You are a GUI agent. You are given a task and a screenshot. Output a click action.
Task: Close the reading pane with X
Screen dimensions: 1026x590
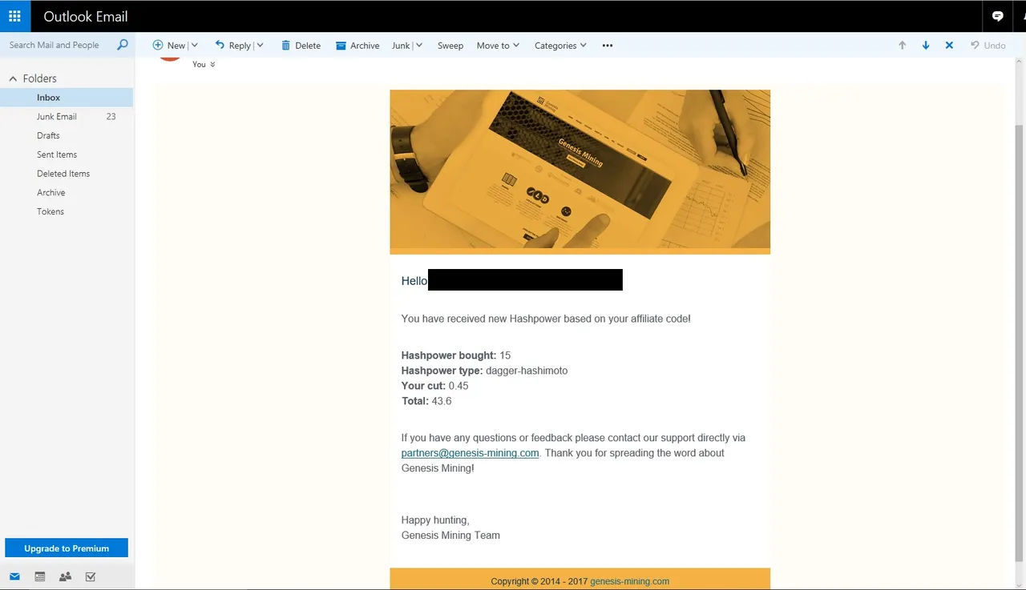tap(949, 46)
